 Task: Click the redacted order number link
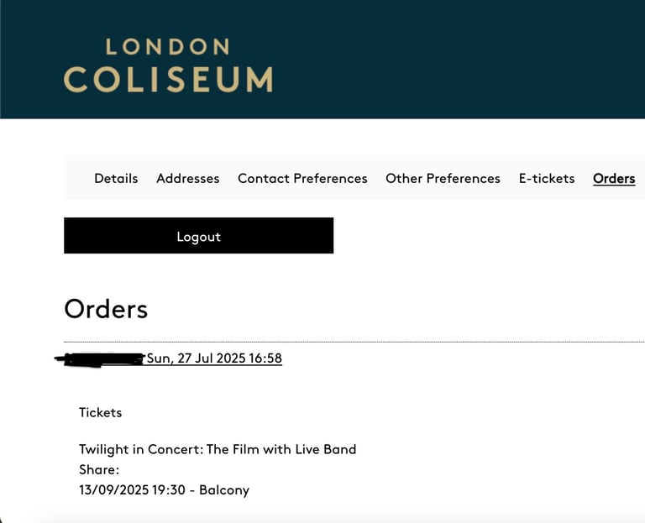pos(101,359)
